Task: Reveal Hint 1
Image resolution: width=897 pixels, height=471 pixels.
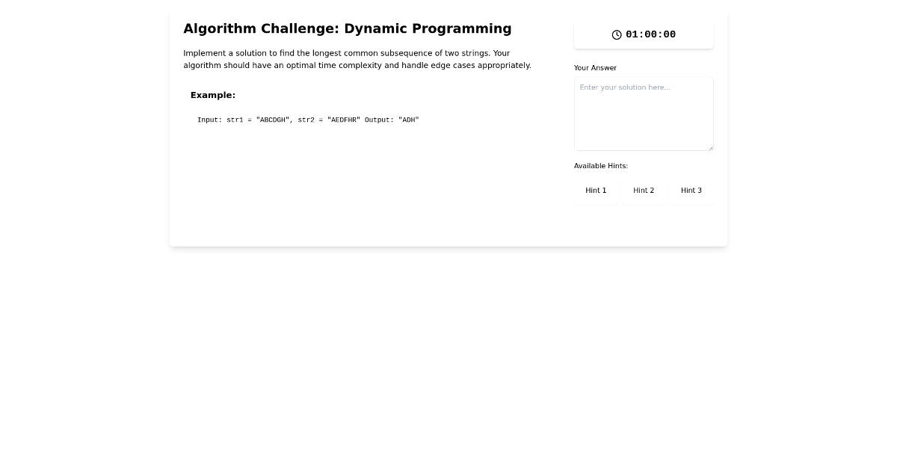Action: 596,191
